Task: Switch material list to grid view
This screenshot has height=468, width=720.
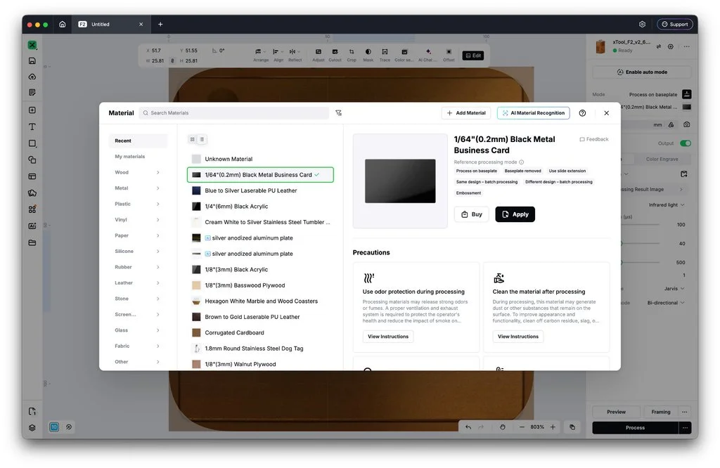Action: 193,139
